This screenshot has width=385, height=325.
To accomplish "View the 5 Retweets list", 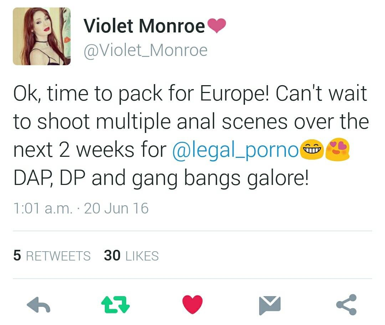I will pos(52,255).
